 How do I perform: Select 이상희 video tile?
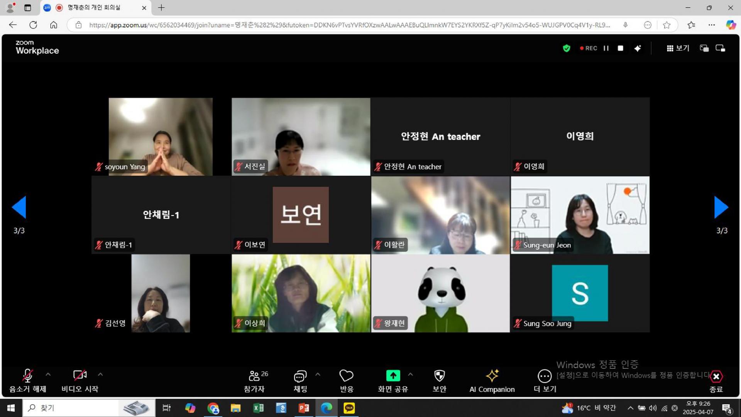pyautogui.click(x=301, y=293)
